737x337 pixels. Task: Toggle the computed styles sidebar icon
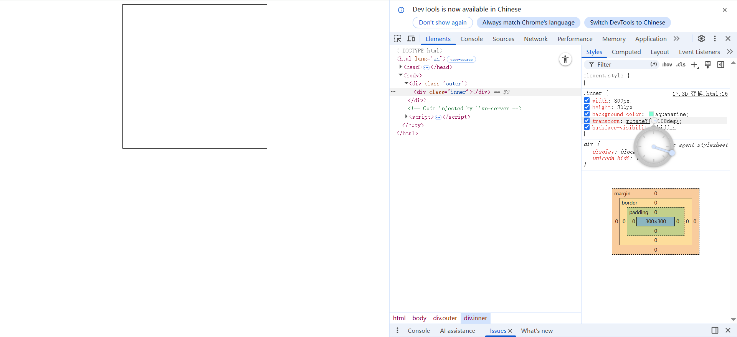(x=721, y=65)
